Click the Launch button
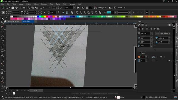Screen dimensions: 178x100 (x=118, y=8)
